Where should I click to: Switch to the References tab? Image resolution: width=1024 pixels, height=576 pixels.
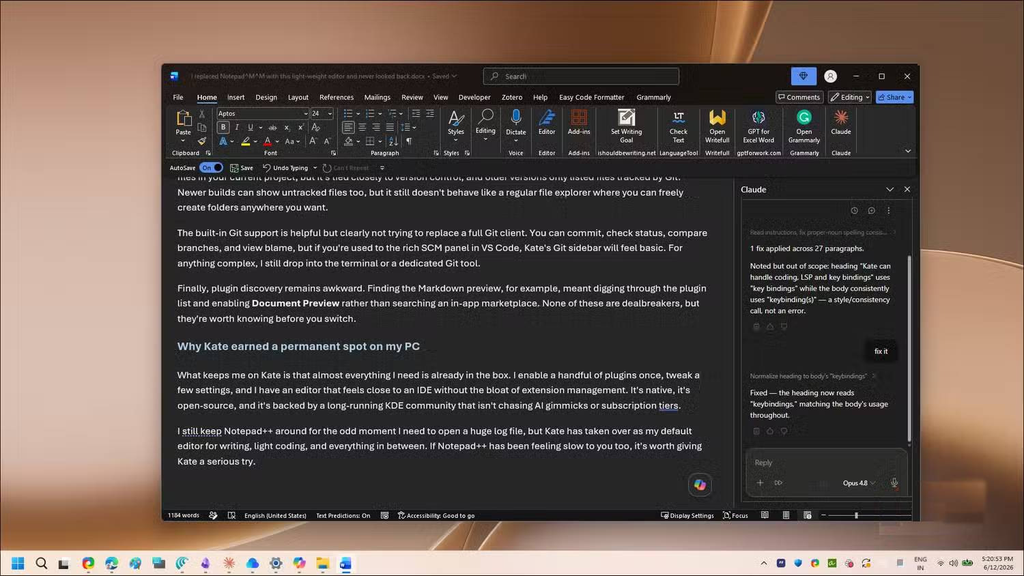[x=337, y=97]
